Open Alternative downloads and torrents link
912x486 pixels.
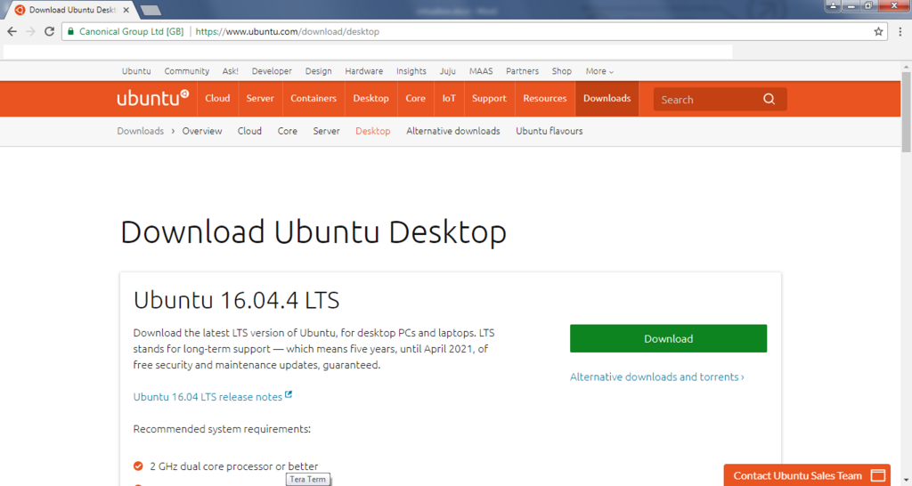pos(656,377)
